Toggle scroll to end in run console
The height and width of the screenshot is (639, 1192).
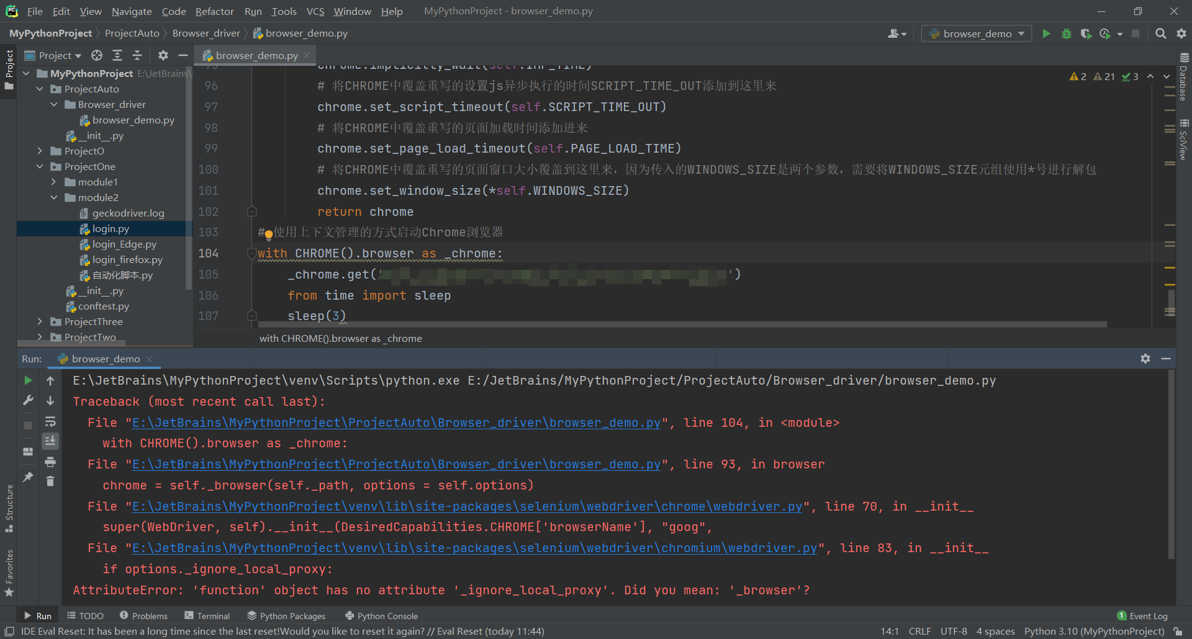[50, 441]
